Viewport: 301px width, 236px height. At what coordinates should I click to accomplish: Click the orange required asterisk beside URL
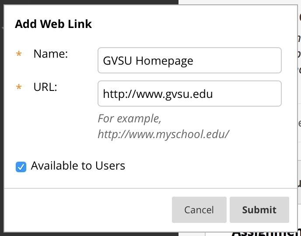pos(19,87)
